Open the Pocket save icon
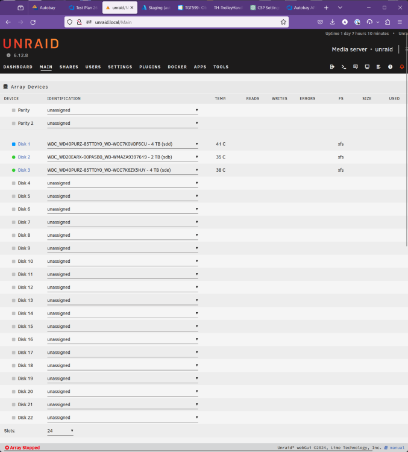The height and width of the screenshot is (452, 408). [x=320, y=22]
